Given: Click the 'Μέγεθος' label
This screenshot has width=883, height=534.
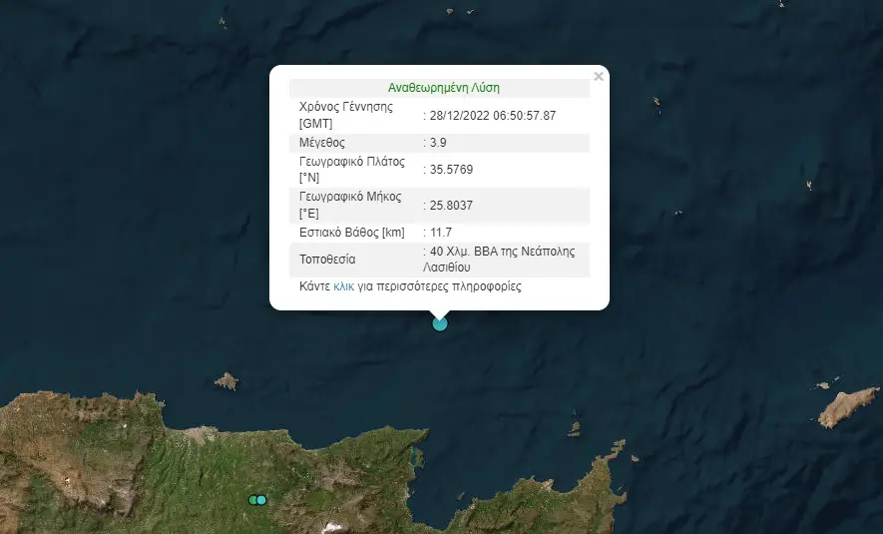Looking at the screenshot, I should tap(322, 143).
